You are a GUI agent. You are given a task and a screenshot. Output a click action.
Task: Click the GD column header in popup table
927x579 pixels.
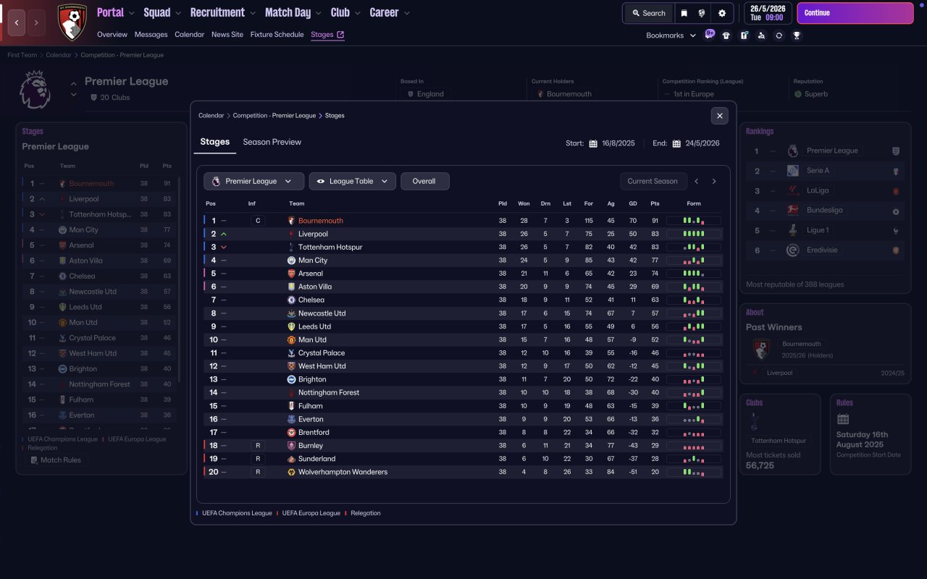(633, 204)
